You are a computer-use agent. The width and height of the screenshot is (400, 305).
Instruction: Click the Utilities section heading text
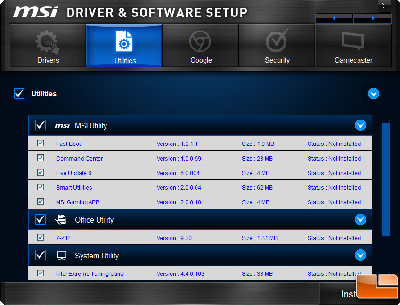click(44, 94)
